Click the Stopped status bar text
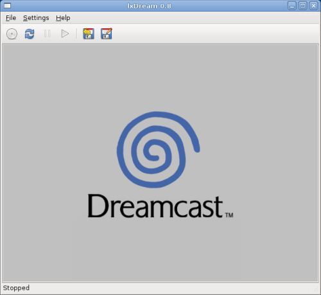The height and width of the screenshot is (295, 321). [16, 288]
